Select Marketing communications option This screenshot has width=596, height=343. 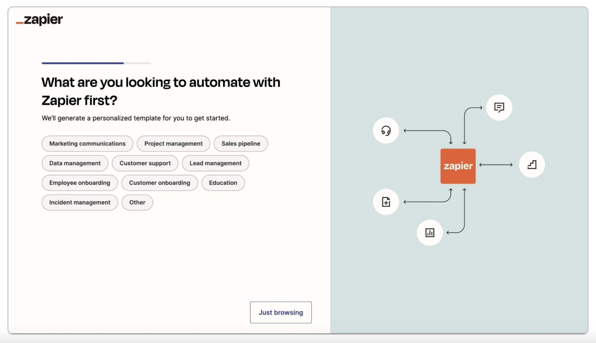pyautogui.click(x=87, y=144)
